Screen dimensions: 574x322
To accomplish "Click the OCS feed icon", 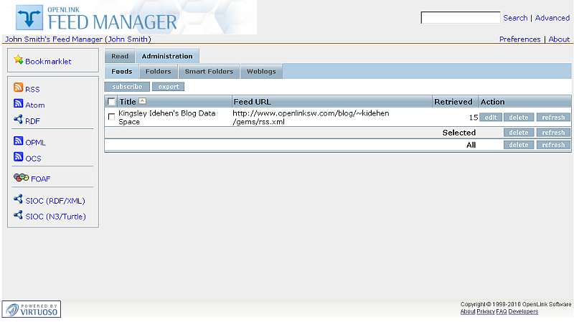I will tap(19, 158).
